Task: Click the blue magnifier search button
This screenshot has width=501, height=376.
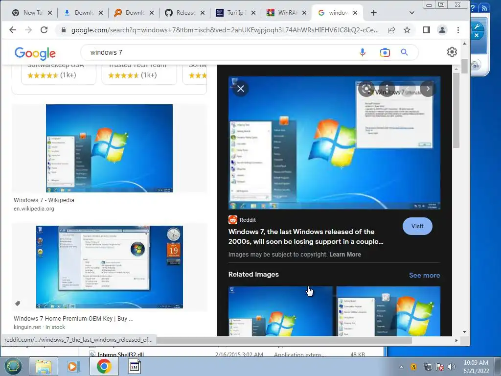Action: [x=404, y=52]
